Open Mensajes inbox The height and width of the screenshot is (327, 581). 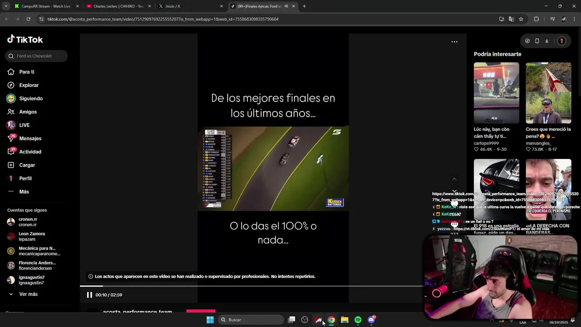25,138
